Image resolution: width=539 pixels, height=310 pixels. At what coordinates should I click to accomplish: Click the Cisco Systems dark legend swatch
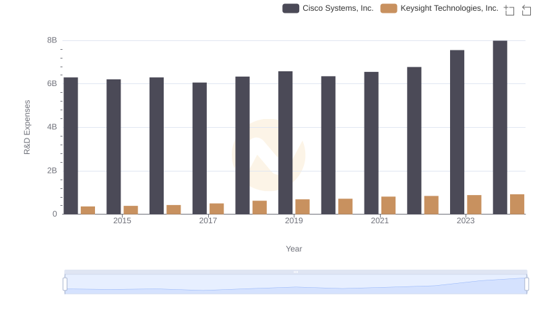click(x=290, y=8)
